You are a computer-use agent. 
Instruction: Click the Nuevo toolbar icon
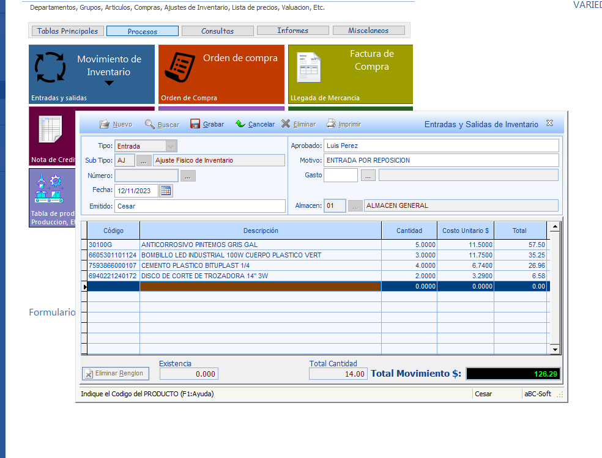tap(105, 124)
